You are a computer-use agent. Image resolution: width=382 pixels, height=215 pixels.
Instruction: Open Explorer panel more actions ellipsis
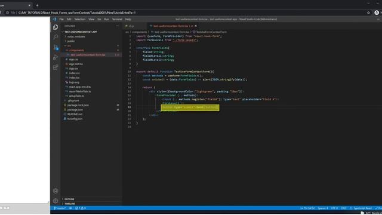click(x=118, y=26)
